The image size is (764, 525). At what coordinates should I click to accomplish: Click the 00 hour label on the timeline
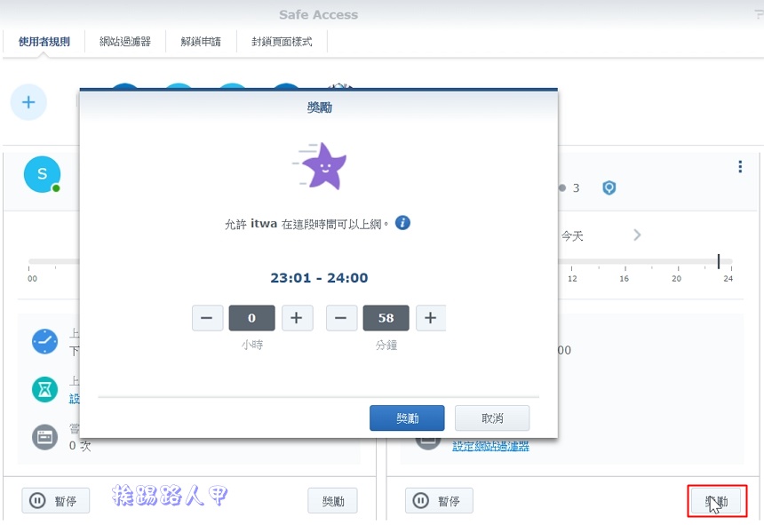pyautogui.click(x=32, y=279)
